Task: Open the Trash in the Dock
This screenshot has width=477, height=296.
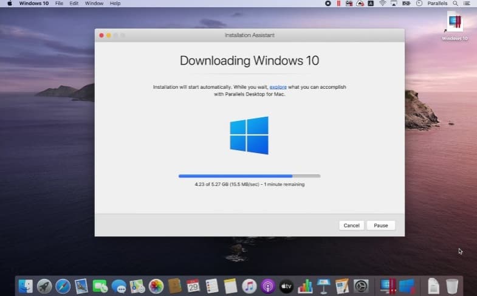Action: click(x=452, y=286)
